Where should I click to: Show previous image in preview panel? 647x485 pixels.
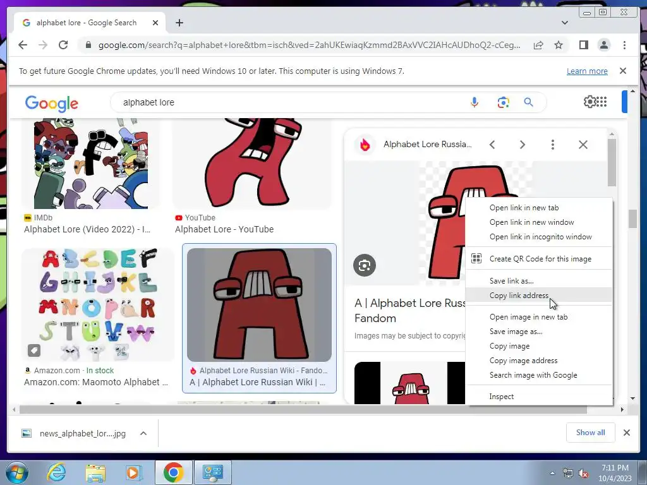click(x=492, y=145)
